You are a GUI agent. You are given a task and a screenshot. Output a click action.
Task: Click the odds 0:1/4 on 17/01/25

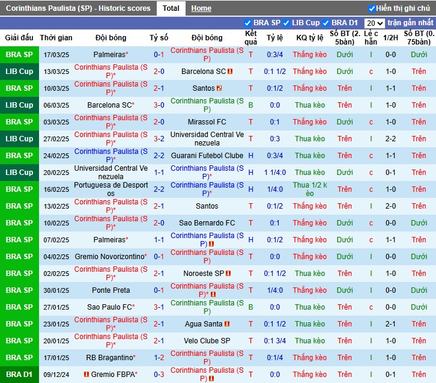274,358
